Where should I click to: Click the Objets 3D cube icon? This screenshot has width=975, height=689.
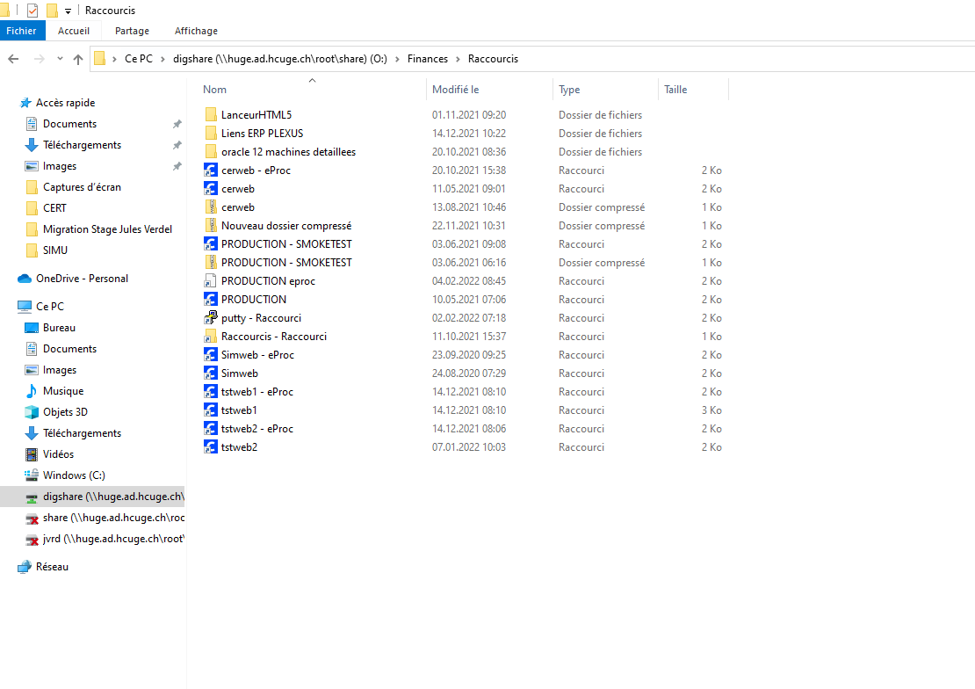tap(32, 412)
